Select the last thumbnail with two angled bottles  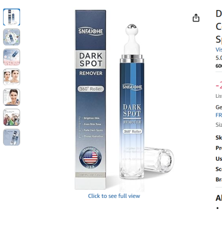tap(12, 137)
